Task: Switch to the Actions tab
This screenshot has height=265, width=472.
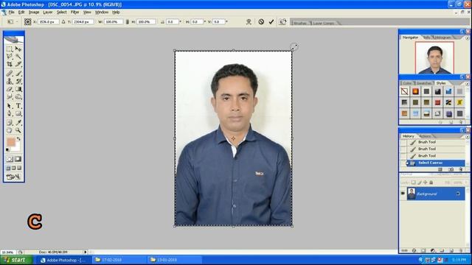Action: pyautogui.click(x=425, y=136)
